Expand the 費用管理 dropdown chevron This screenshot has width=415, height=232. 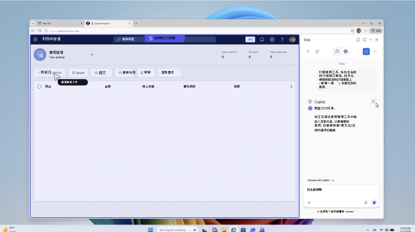click(92, 54)
